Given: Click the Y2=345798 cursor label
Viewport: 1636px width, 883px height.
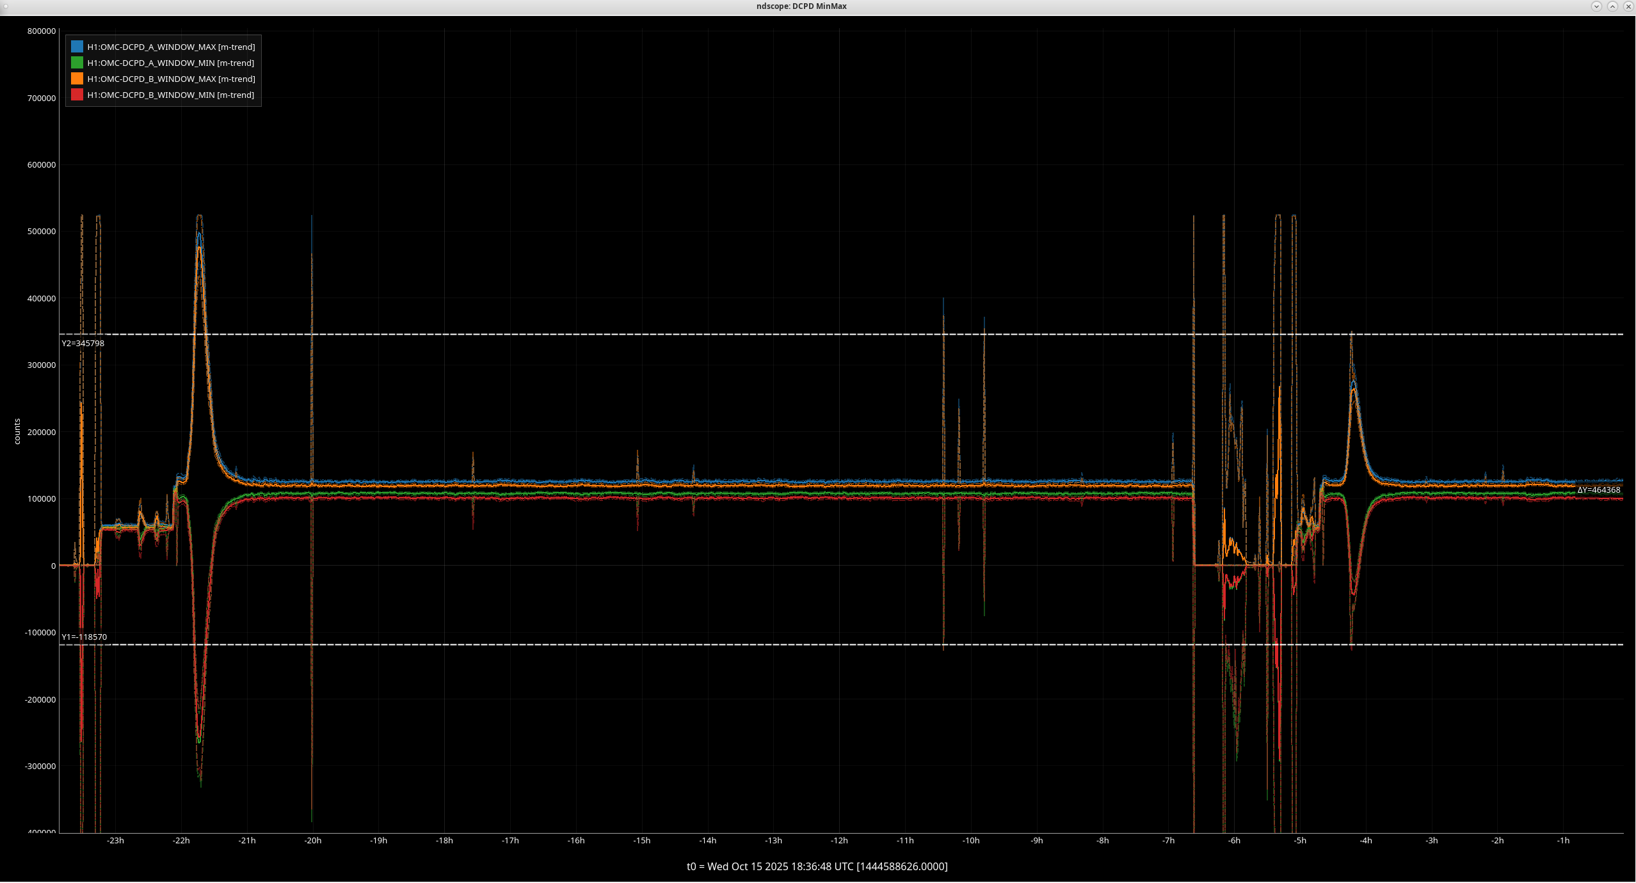Looking at the screenshot, I should (x=83, y=343).
